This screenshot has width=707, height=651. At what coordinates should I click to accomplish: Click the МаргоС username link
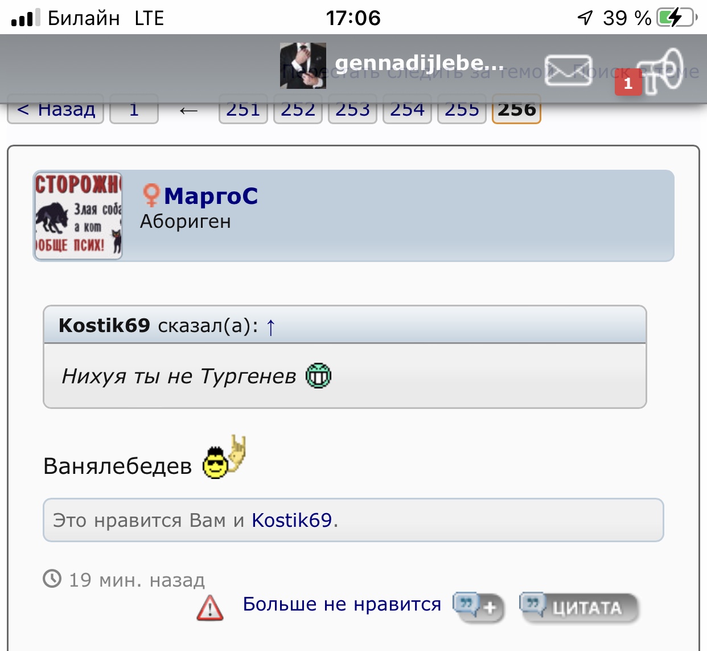click(211, 195)
